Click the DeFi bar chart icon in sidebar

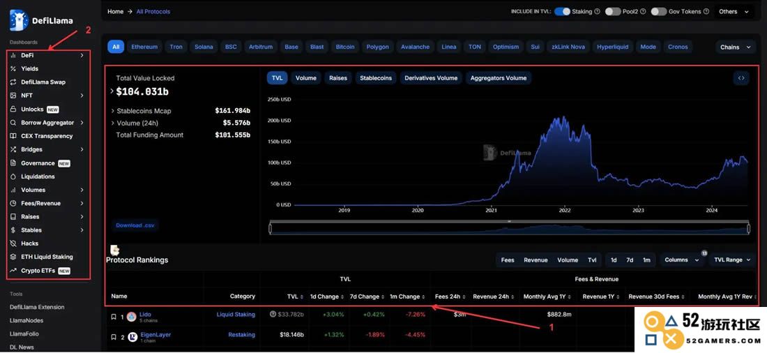[13, 56]
